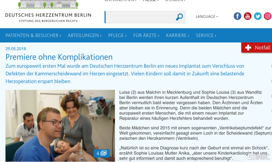Open the YouTube channel icon
272x162 pixels.
(x=247, y=16)
